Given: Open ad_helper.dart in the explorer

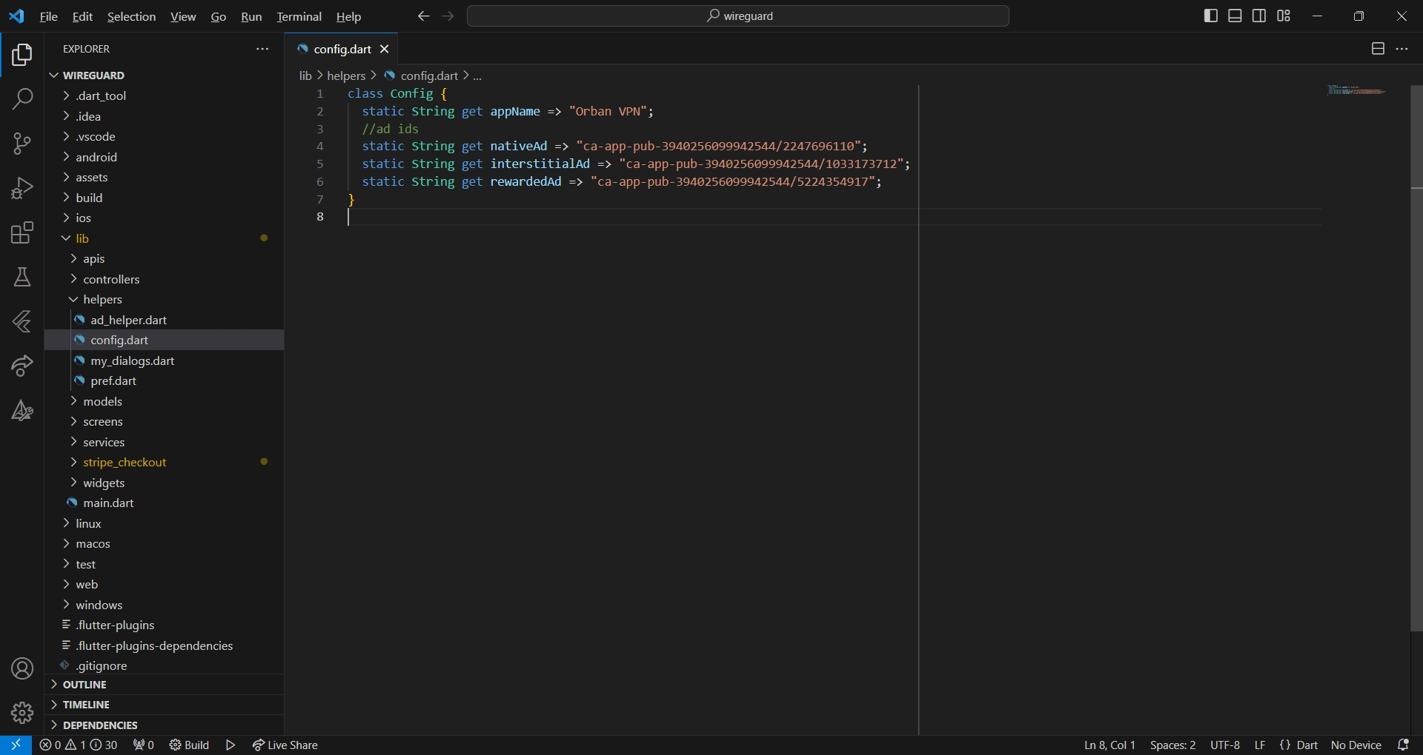Looking at the screenshot, I should click(x=128, y=320).
